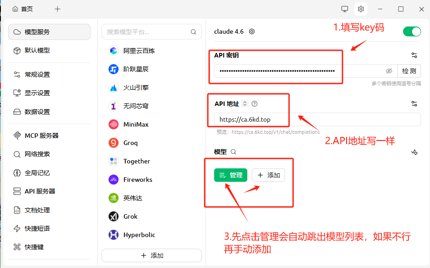Expand the API 地址 type selector arrows
The image size is (430, 268).
[x=245, y=103]
